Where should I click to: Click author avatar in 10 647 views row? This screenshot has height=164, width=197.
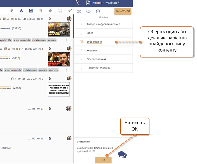point(69,49)
